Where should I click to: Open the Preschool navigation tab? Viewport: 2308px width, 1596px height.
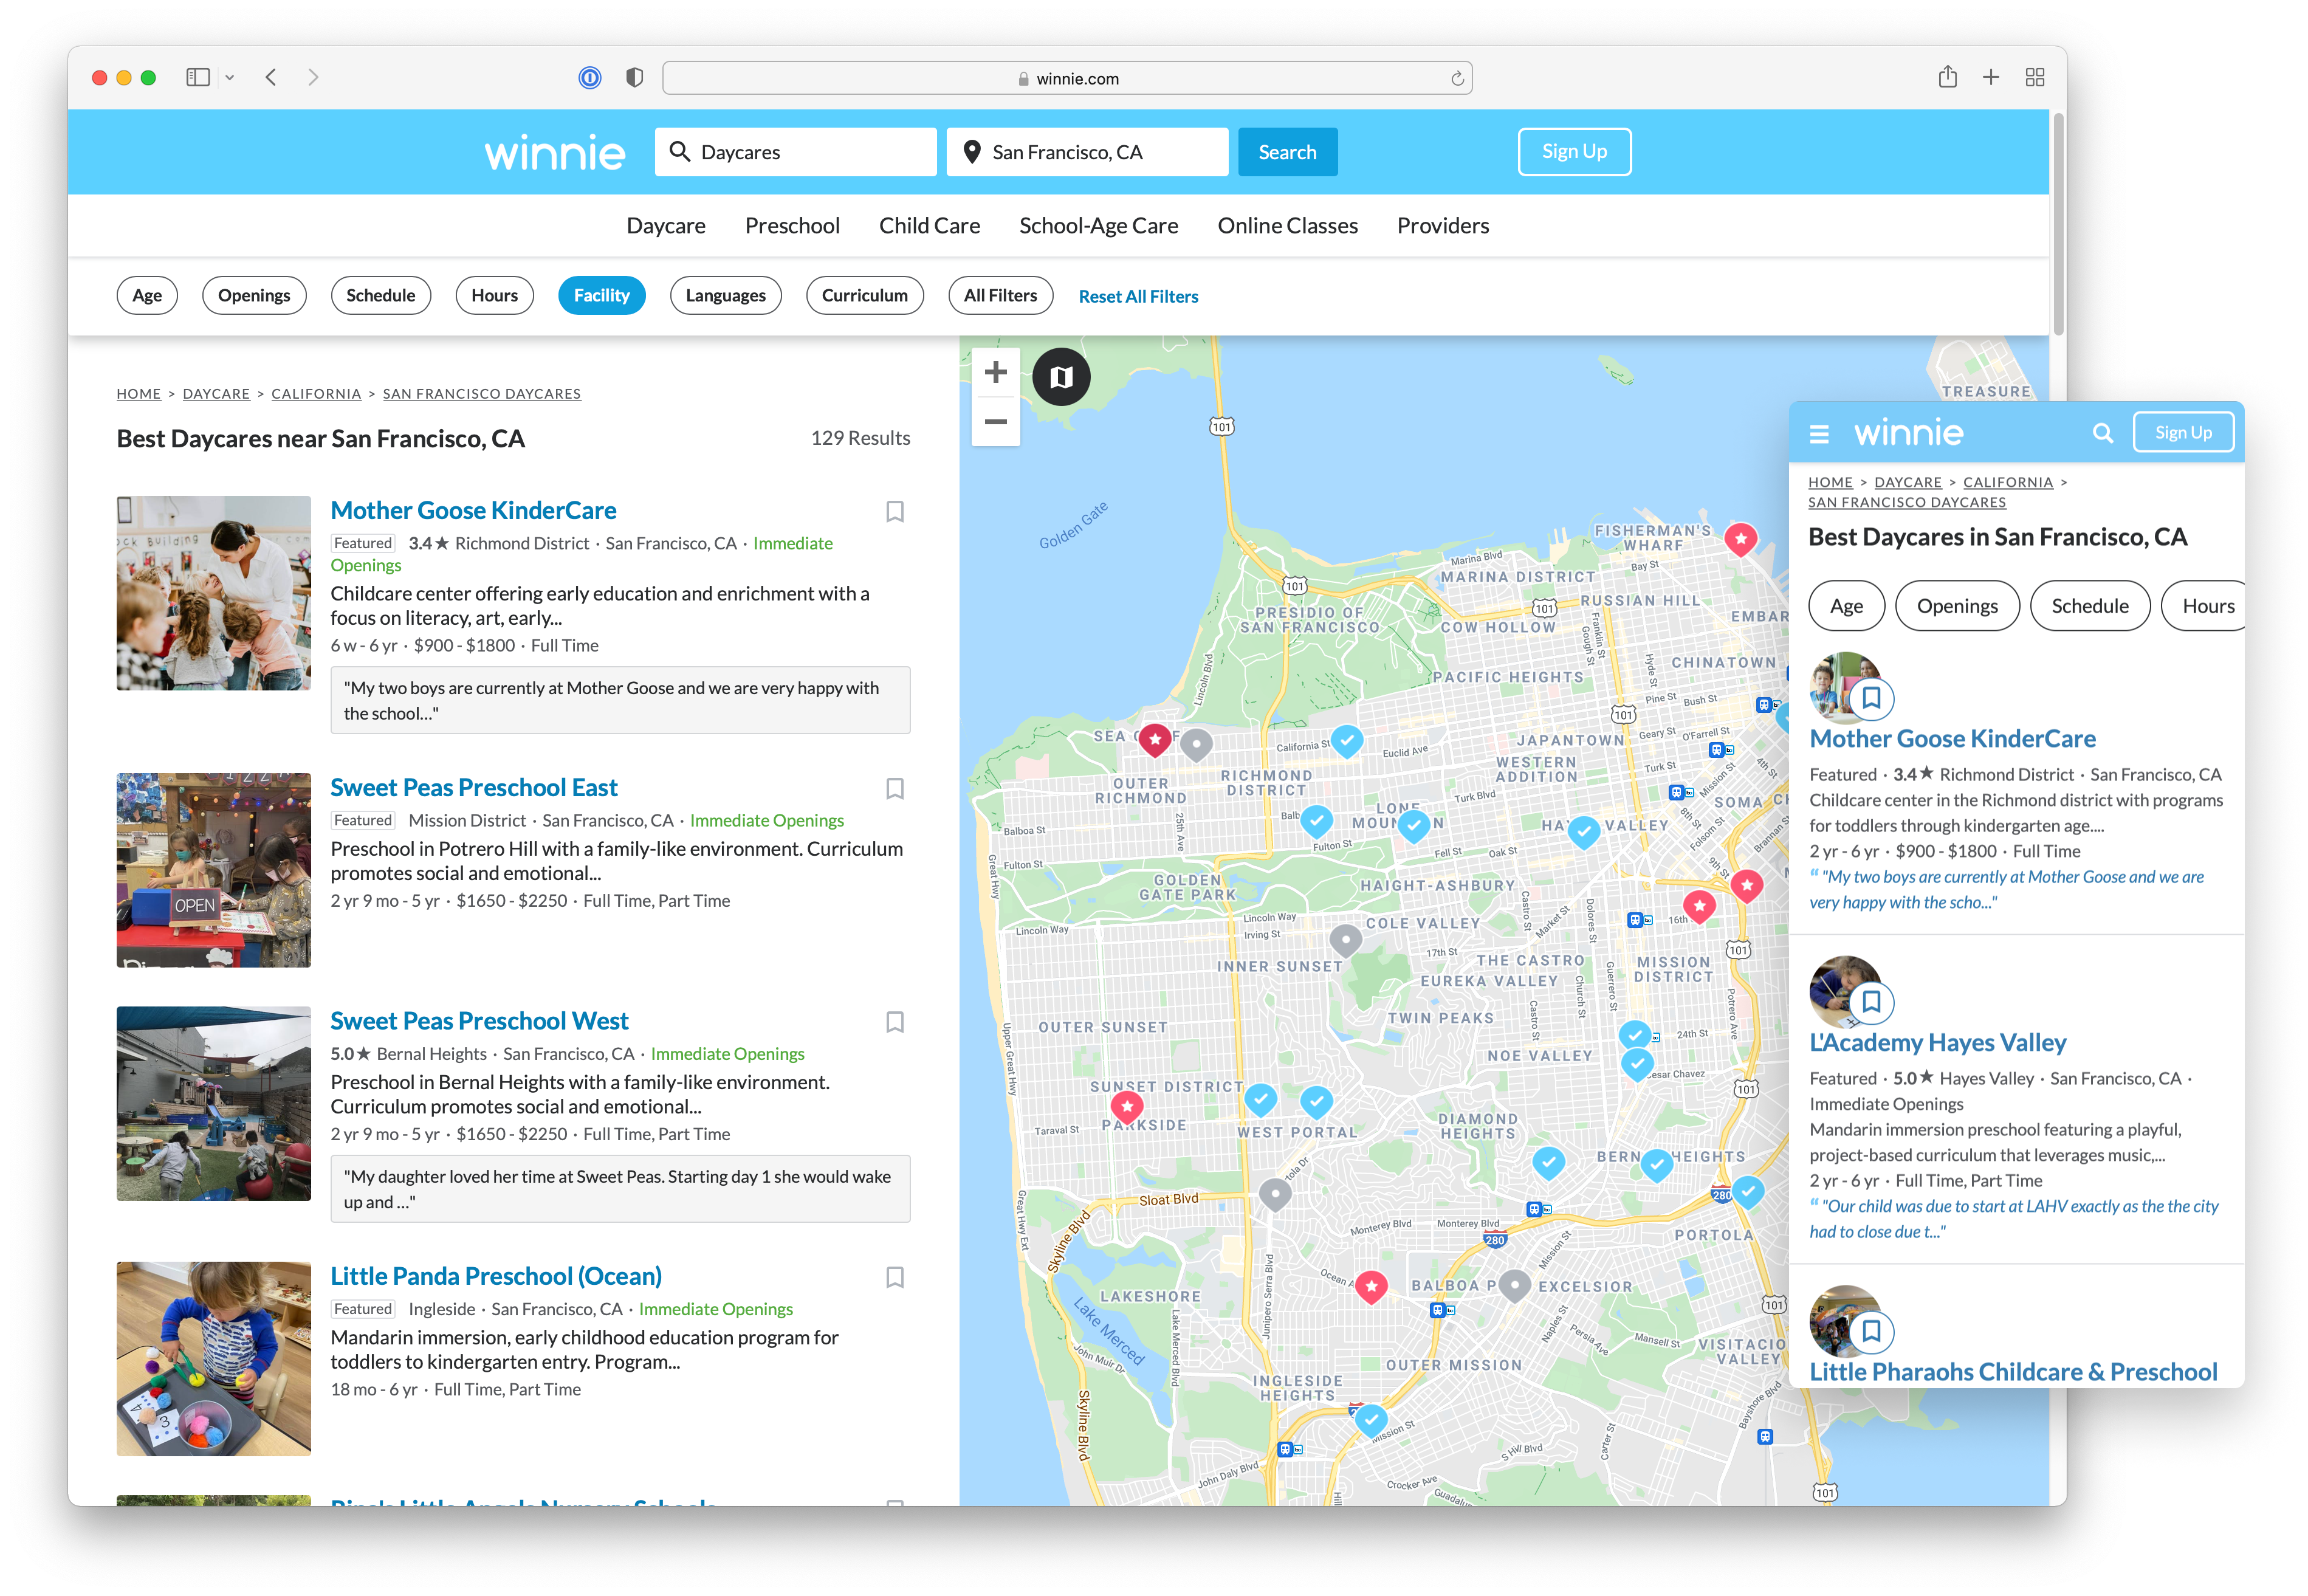tap(792, 226)
